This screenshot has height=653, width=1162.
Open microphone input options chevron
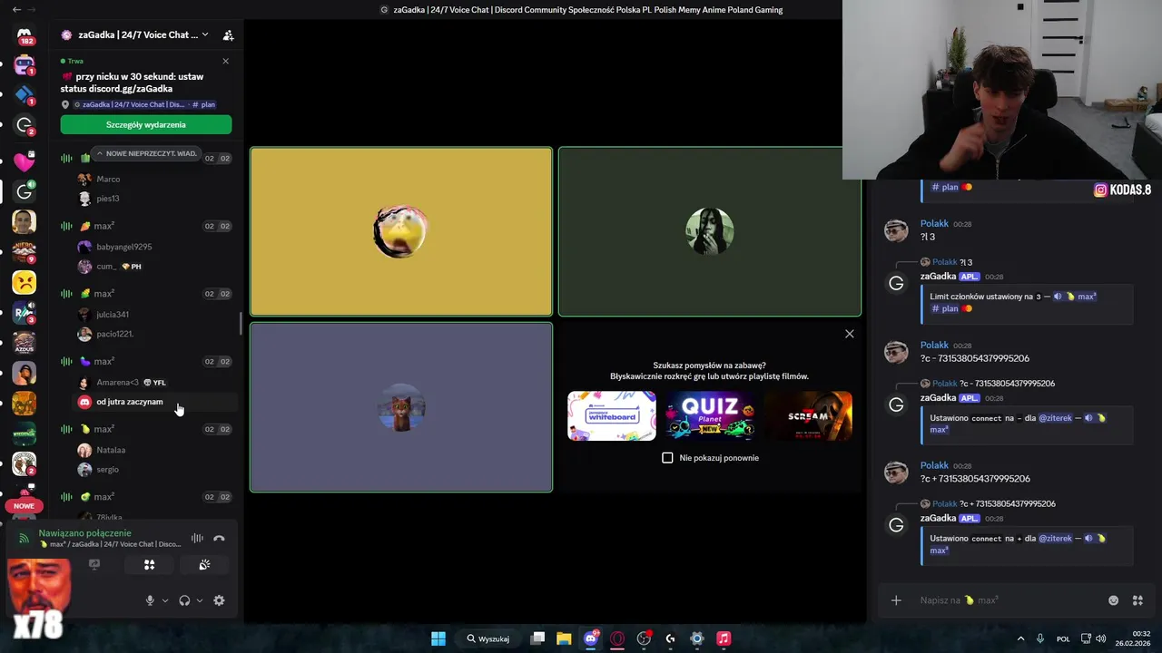pos(164,600)
